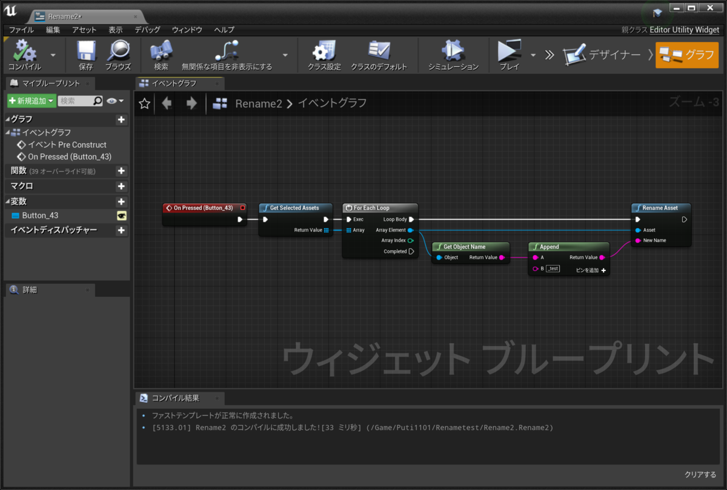Viewport: 727px width, 490px height.
Task: Open the 編集 menu
Action: [x=53, y=30]
